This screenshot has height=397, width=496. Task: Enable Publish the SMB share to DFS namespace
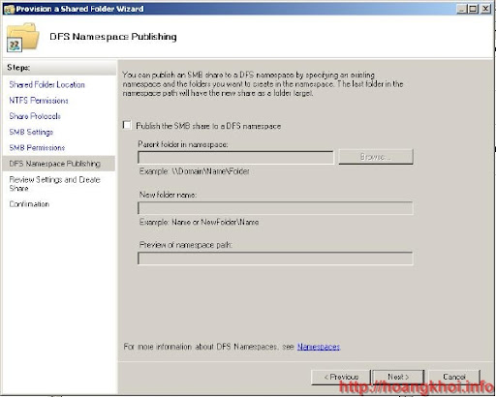pyautogui.click(x=127, y=125)
